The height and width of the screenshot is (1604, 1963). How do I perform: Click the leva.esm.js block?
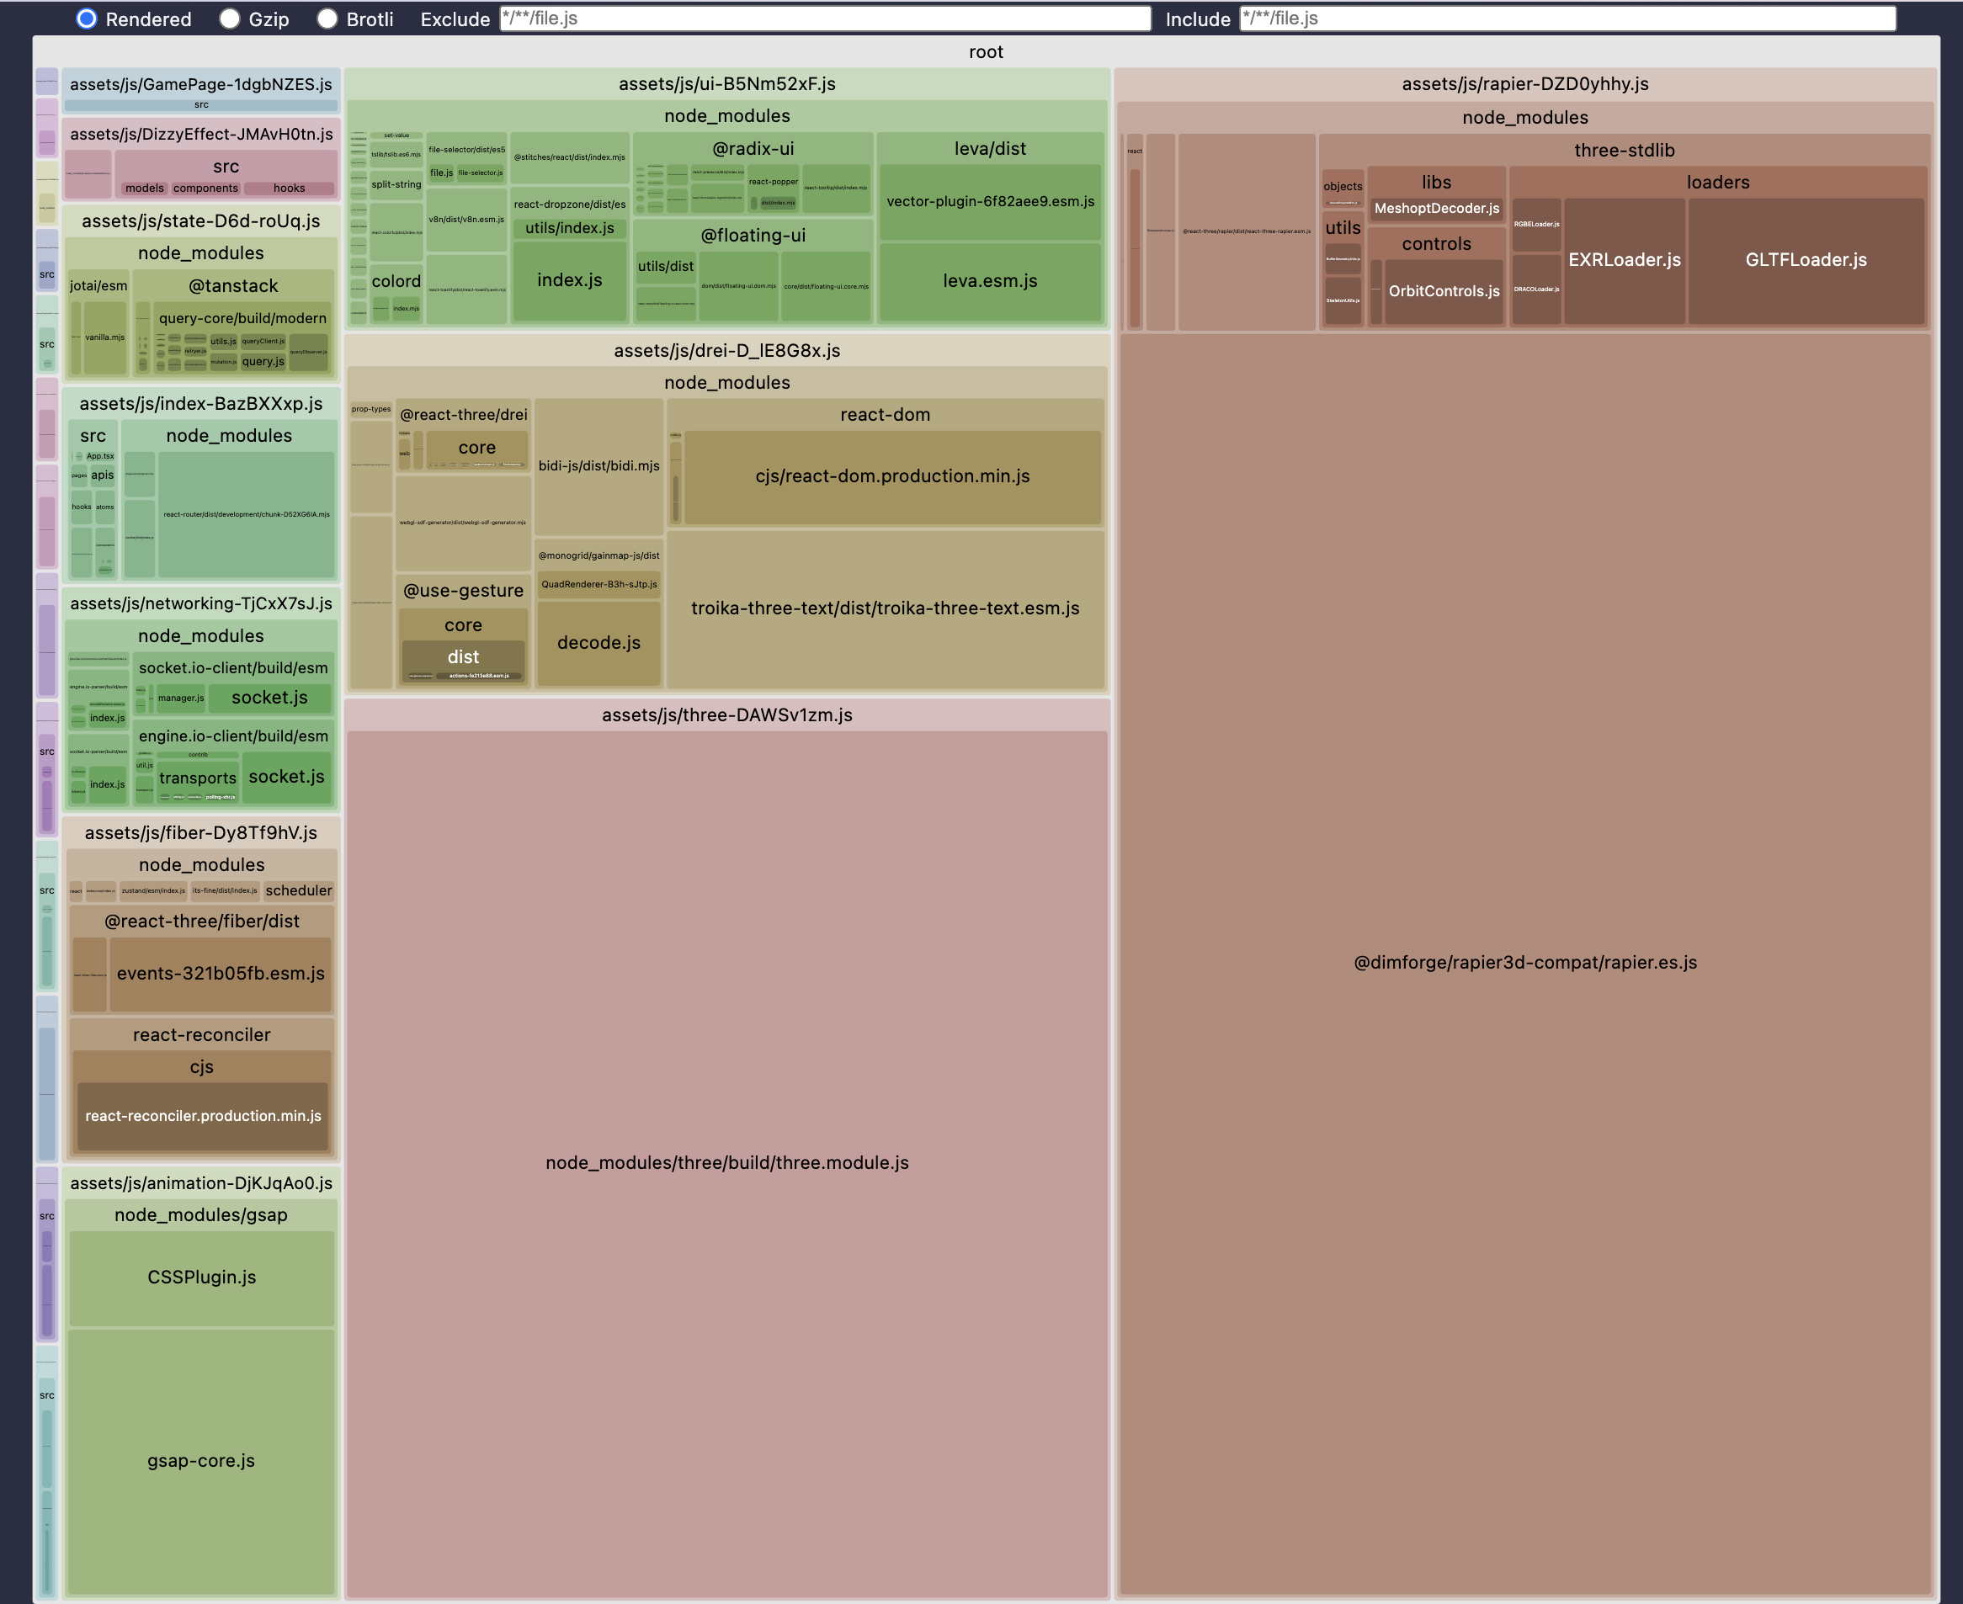click(990, 281)
